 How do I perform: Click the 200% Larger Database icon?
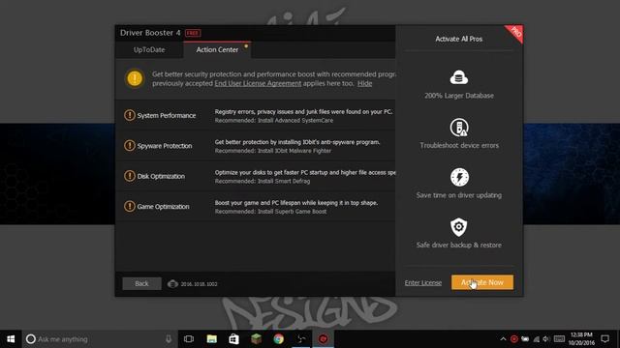click(458, 77)
